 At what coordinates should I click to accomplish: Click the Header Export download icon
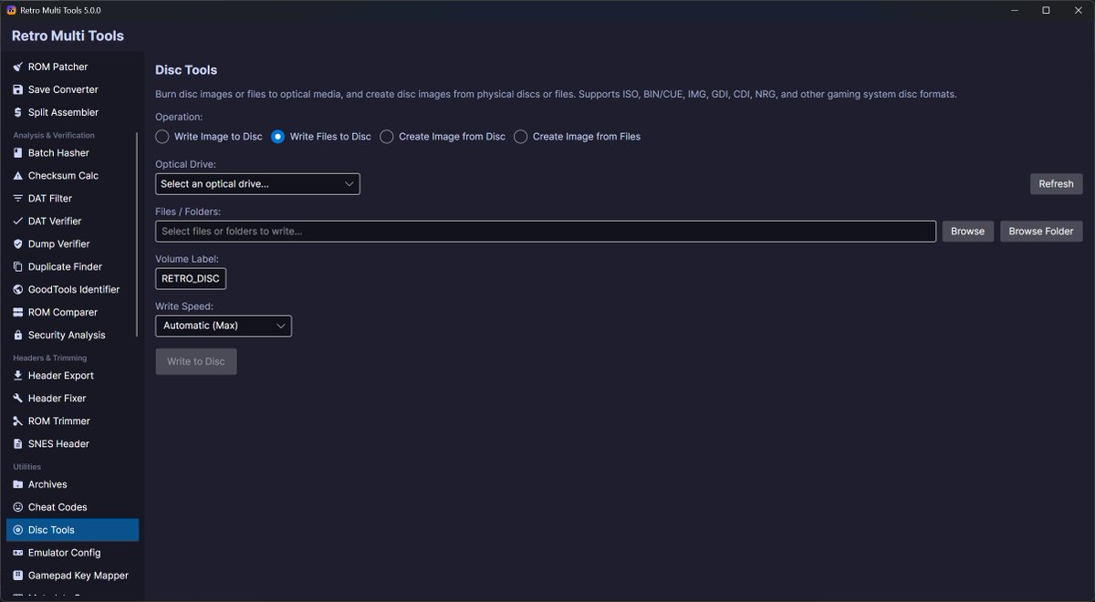click(18, 375)
